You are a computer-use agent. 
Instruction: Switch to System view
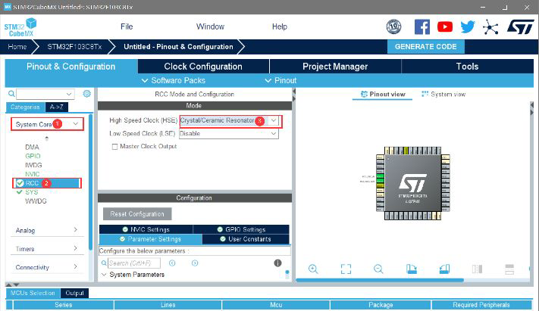pyautogui.click(x=443, y=94)
